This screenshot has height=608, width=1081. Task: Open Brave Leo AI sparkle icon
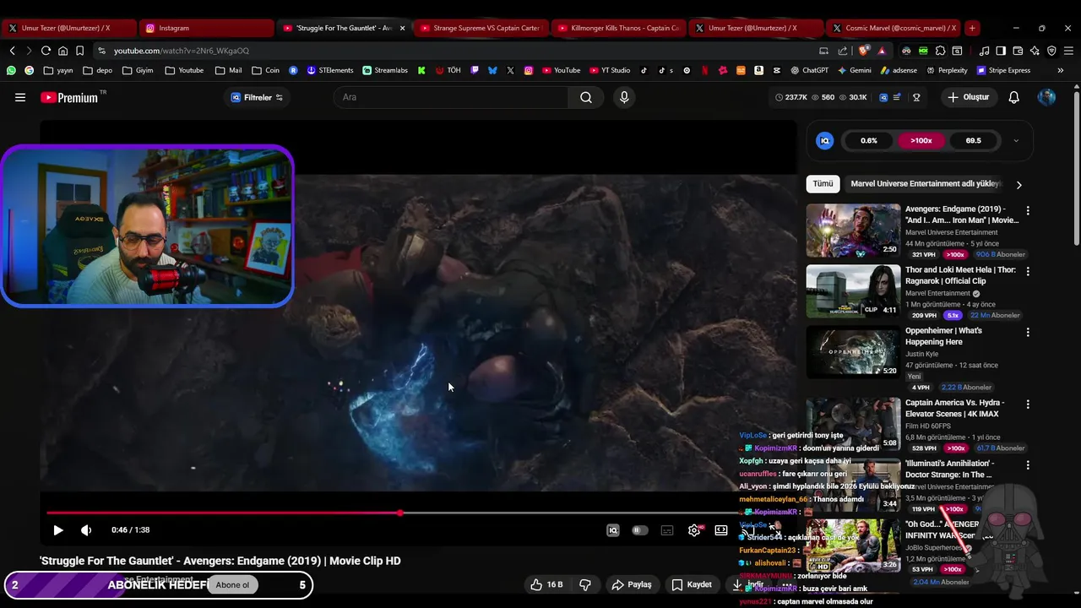(x=1035, y=51)
